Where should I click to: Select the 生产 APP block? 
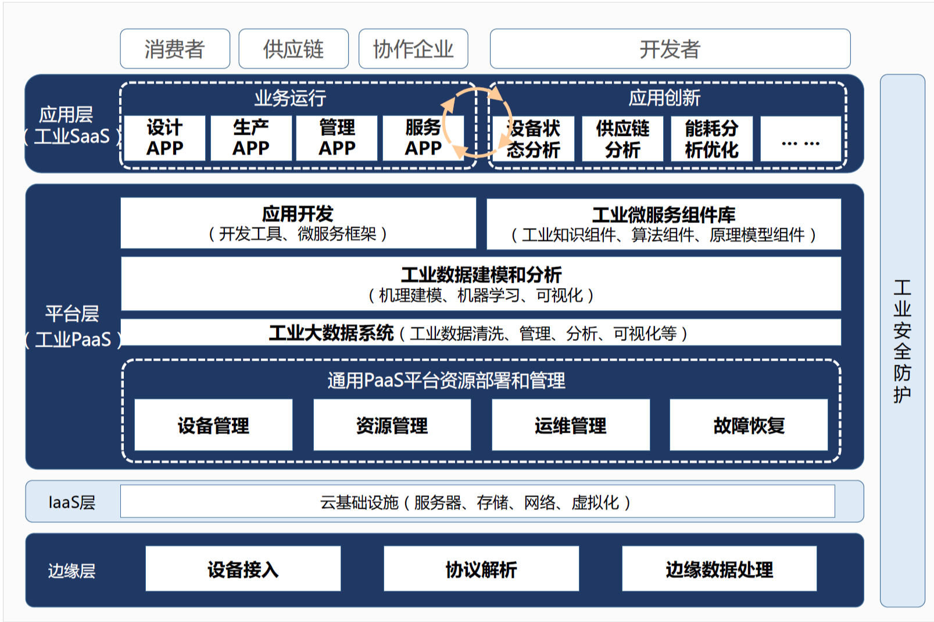click(x=251, y=138)
